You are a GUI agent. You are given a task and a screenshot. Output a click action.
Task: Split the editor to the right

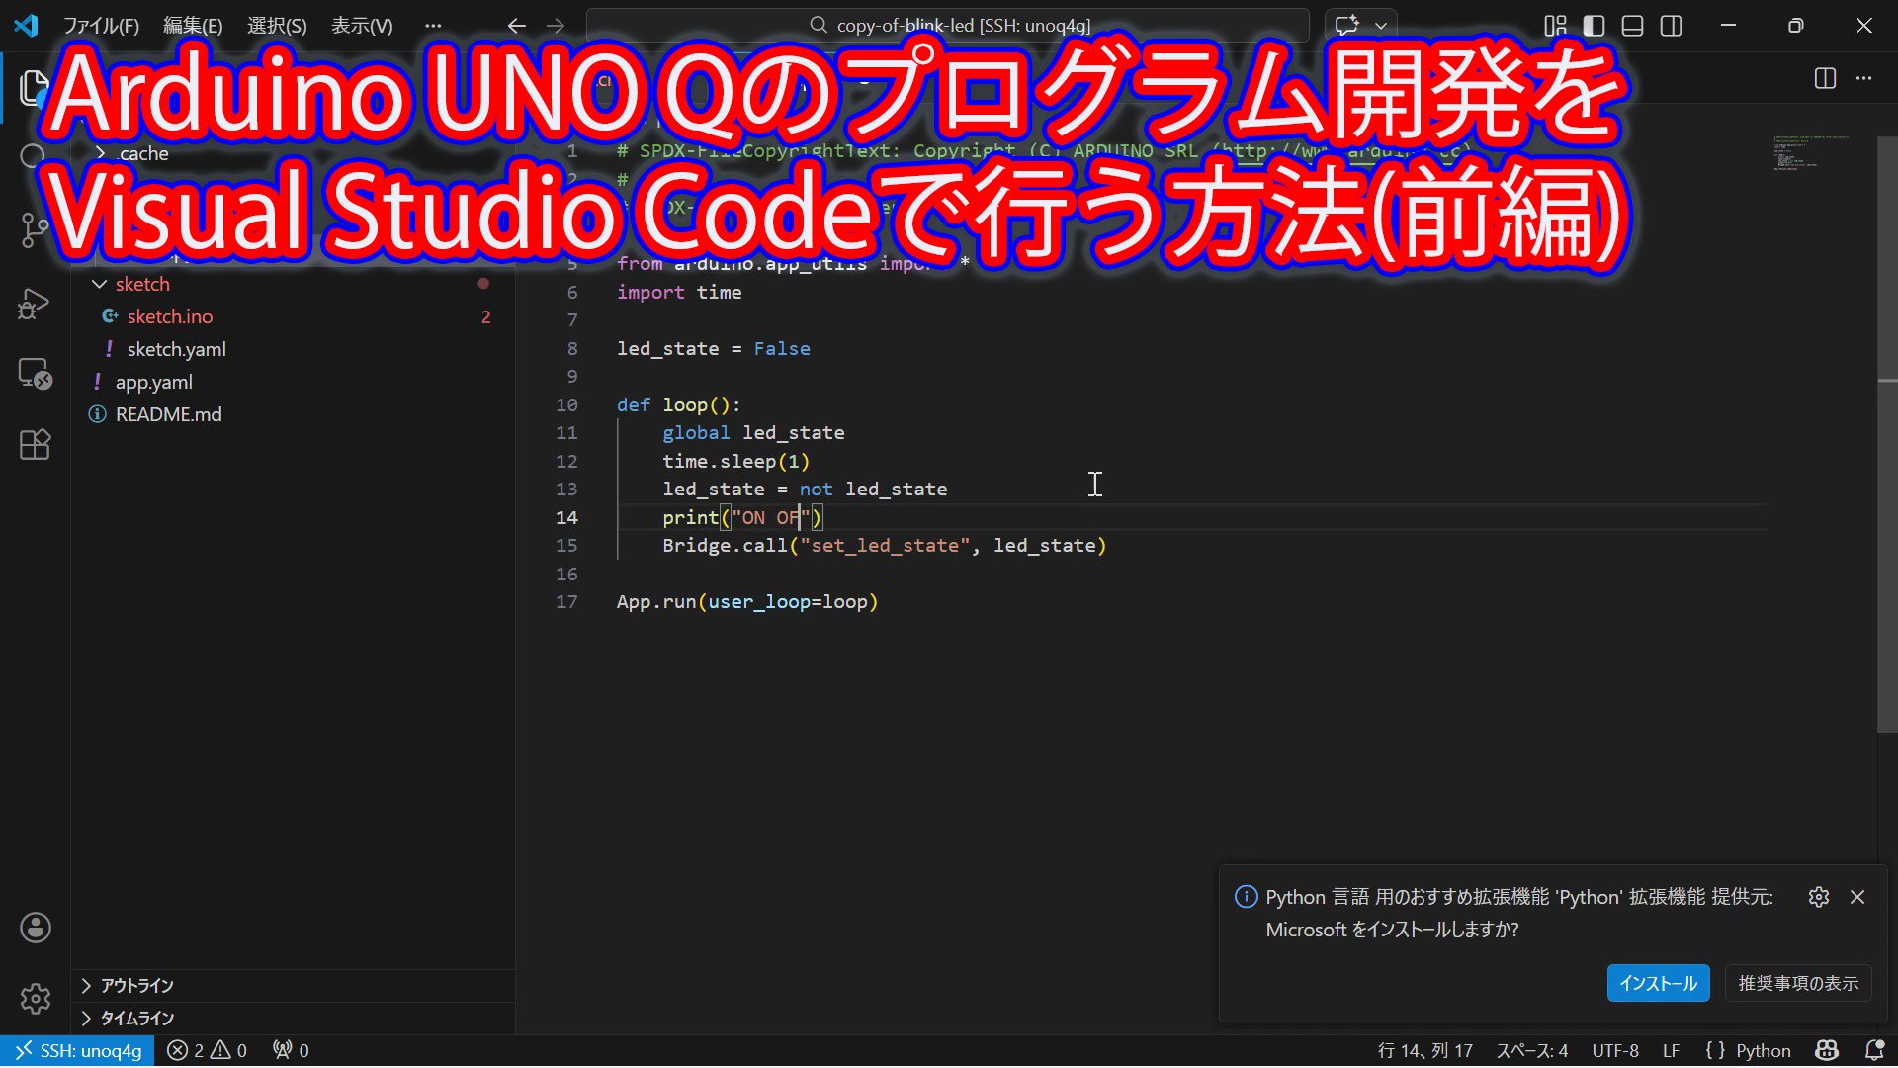1825,78
